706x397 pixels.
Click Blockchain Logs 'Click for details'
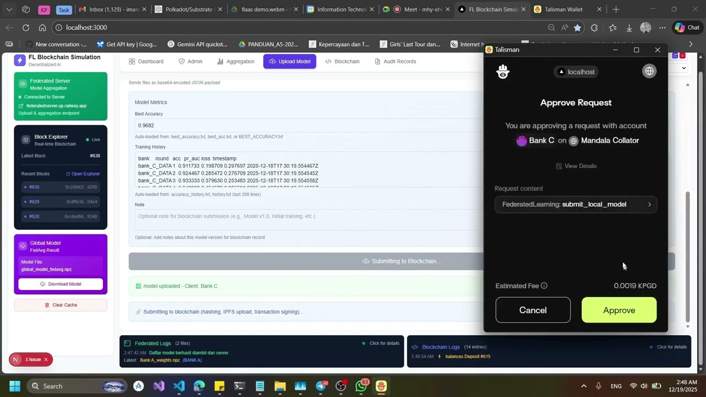tap(671, 347)
